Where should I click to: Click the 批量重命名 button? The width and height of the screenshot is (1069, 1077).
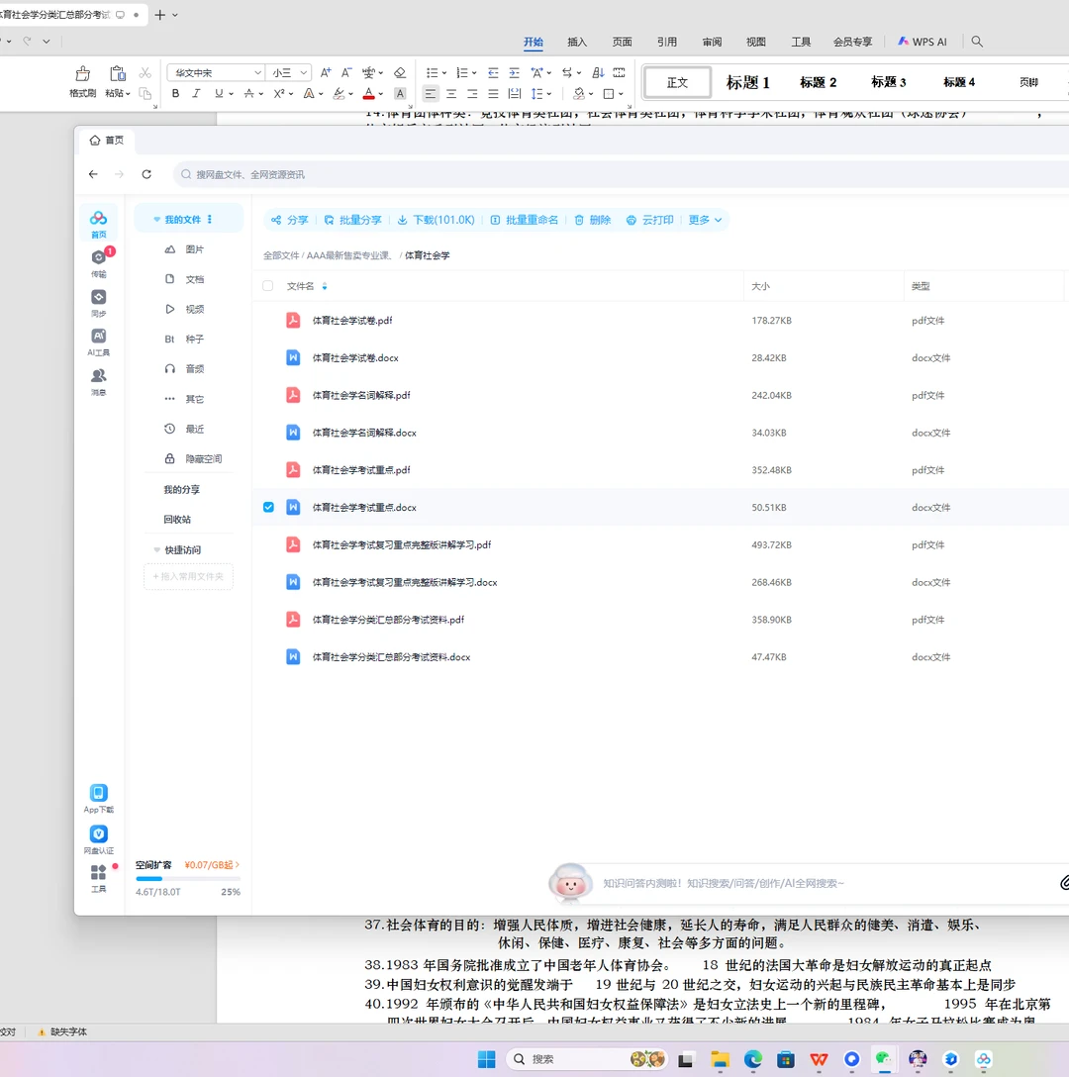tap(525, 220)
